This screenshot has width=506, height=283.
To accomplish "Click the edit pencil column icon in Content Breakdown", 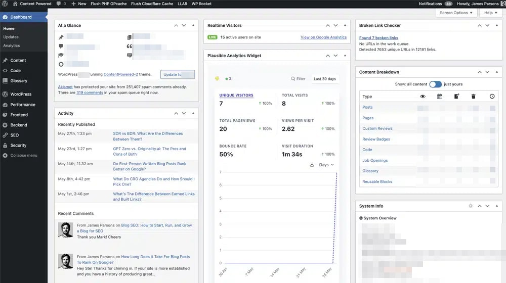I will (456, 97).
